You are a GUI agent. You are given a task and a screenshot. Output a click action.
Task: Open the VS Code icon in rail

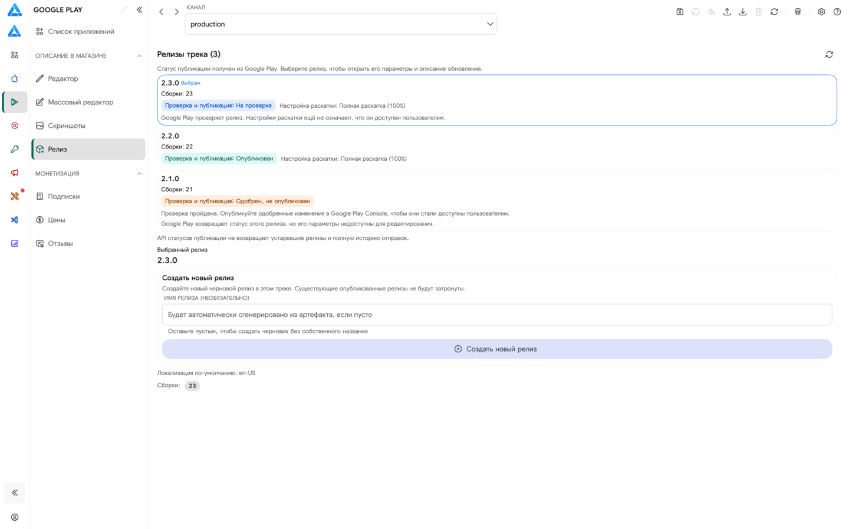tap(15, 220)
